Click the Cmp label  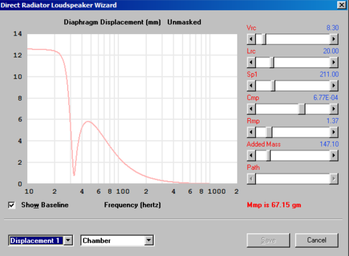(x=253, y=98)
